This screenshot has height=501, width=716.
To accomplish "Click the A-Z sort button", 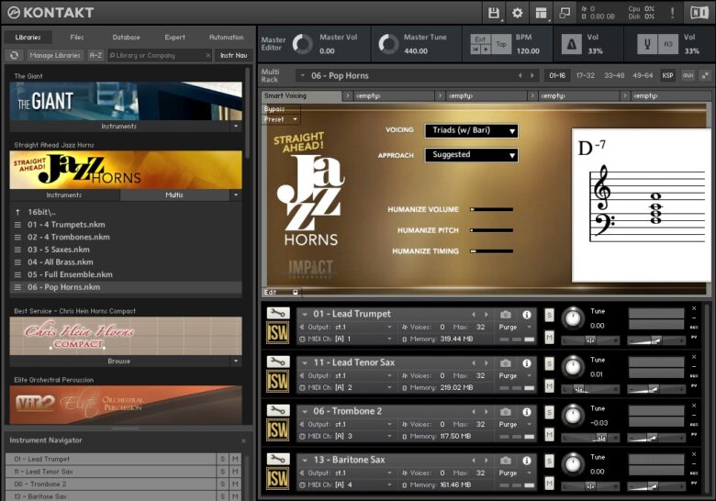I will point(95,55).
